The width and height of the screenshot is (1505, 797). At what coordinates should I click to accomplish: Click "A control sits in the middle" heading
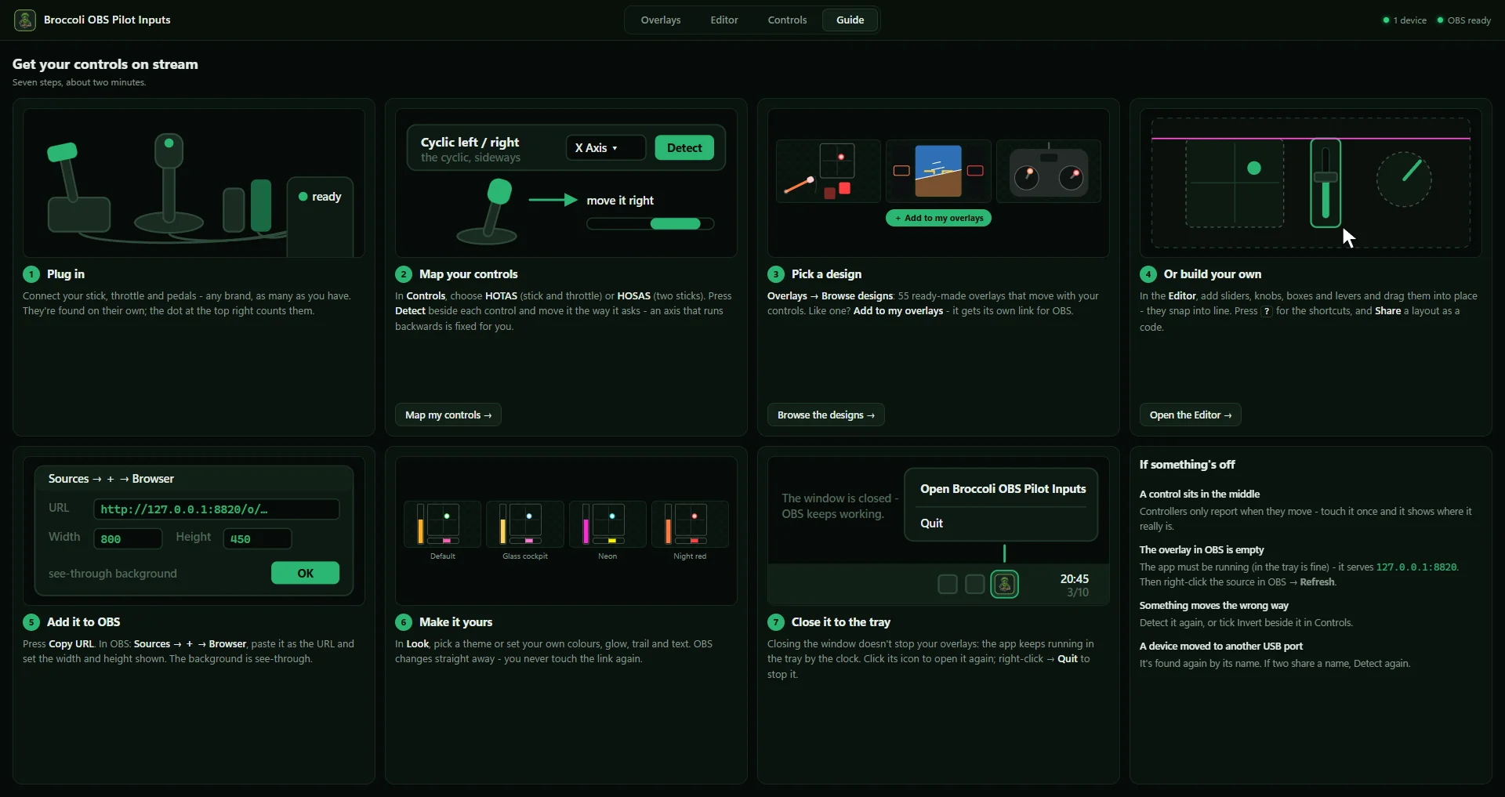[1199, 495]
